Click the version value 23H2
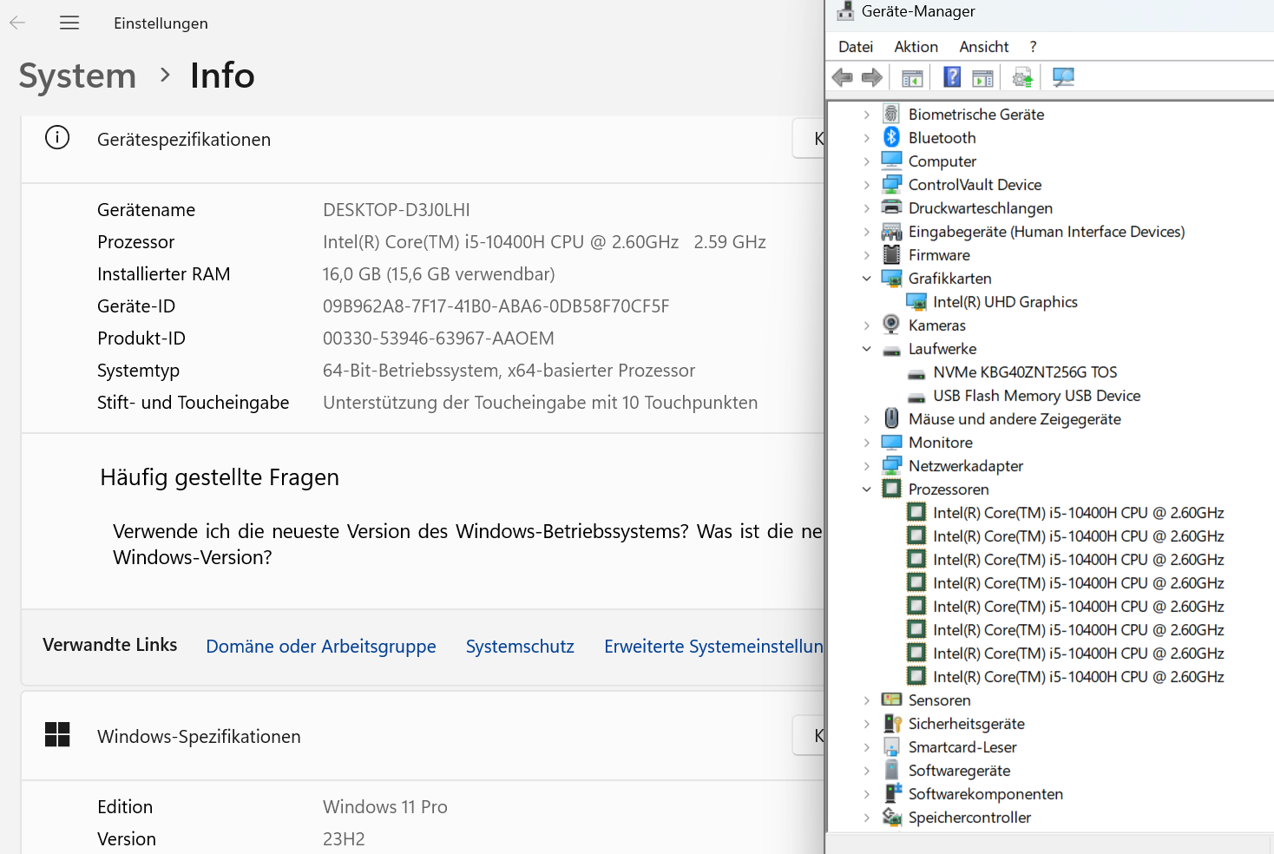Image resolution: width=1274 pixels, height=854 pixels. [344, 839]
